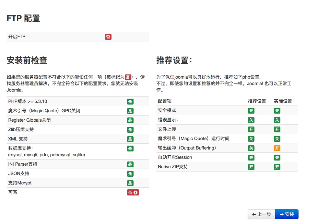Click the actual 开 badge for 文件上传
329x222 pixels.
pyautogui.click(x=277, y=130)
